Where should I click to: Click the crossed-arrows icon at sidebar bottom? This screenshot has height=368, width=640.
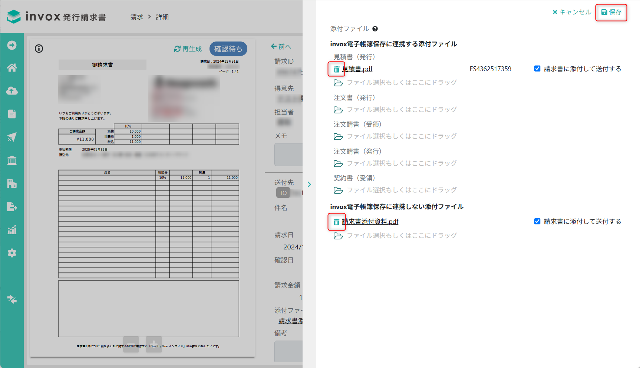click(x=12, y=299)
